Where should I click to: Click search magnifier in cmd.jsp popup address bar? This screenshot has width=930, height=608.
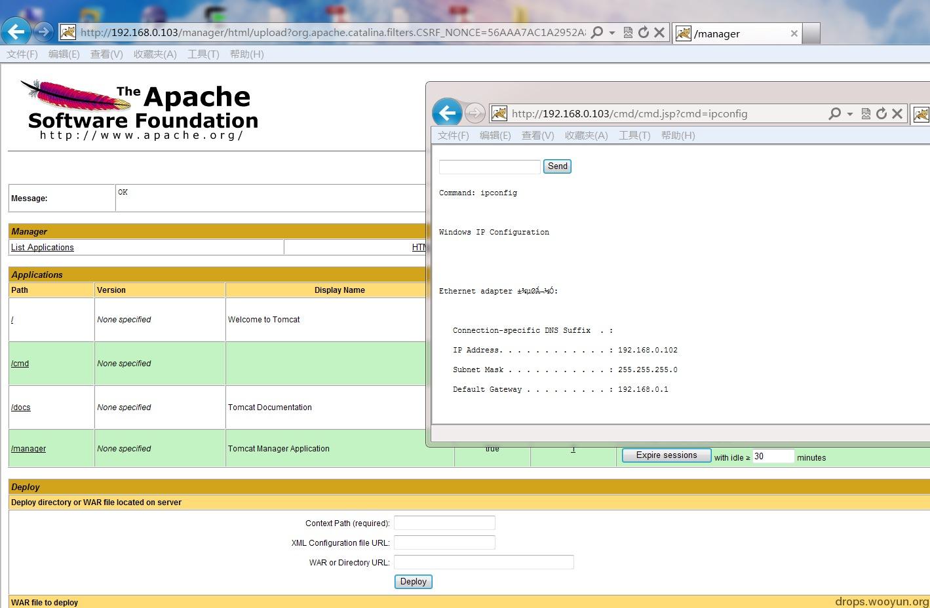pos(834,113)
